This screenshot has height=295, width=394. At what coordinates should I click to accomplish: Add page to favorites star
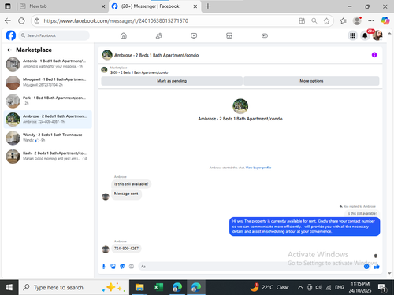click(x=326, y=20)
